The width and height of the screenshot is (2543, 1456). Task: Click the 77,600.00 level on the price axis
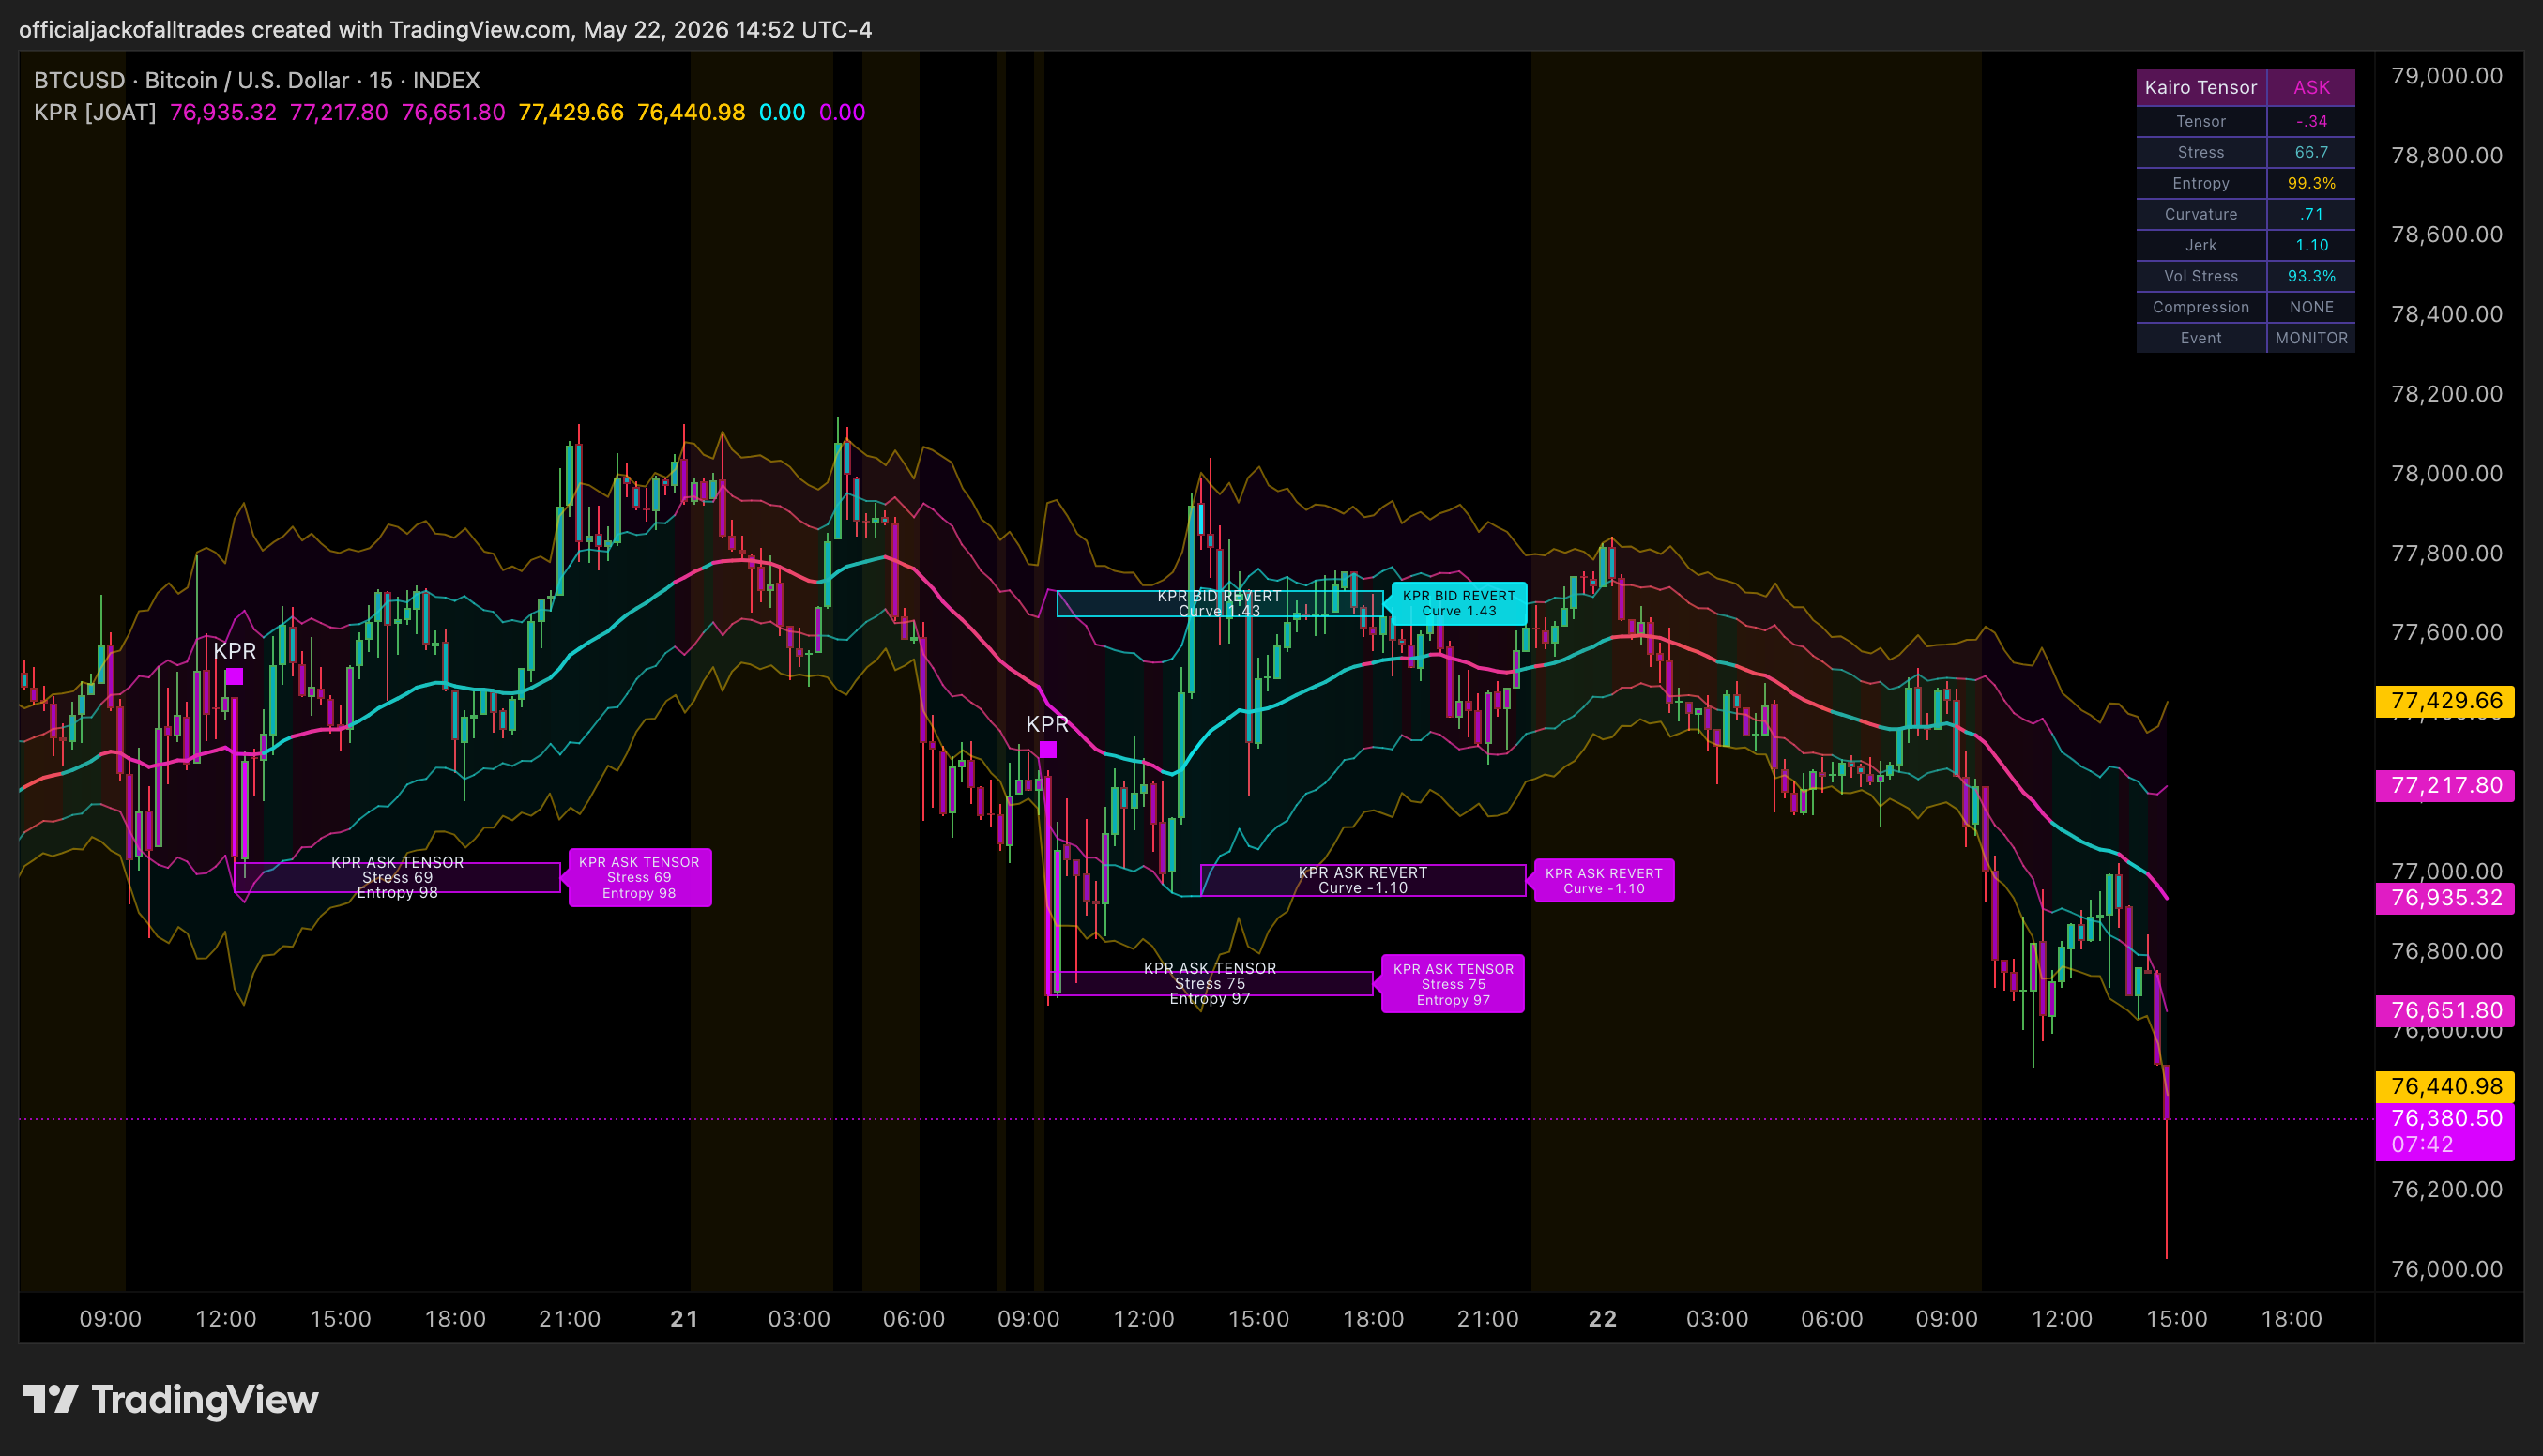click(2447, 632)
